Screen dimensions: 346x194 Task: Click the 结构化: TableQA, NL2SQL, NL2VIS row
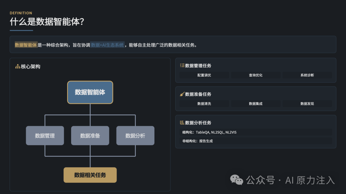(x=256, y=132)
